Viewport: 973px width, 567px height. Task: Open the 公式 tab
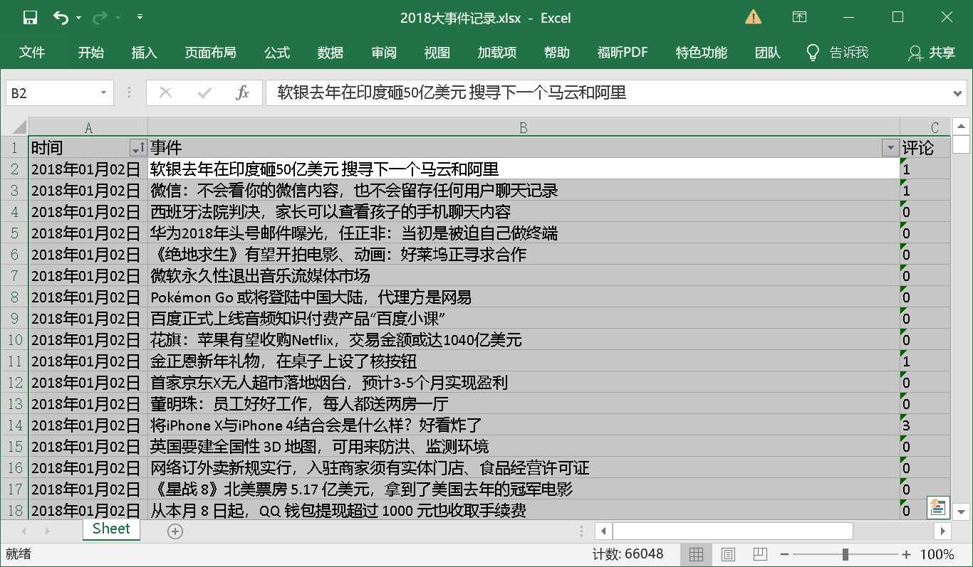pyautogui.click(x=277, y=52)
